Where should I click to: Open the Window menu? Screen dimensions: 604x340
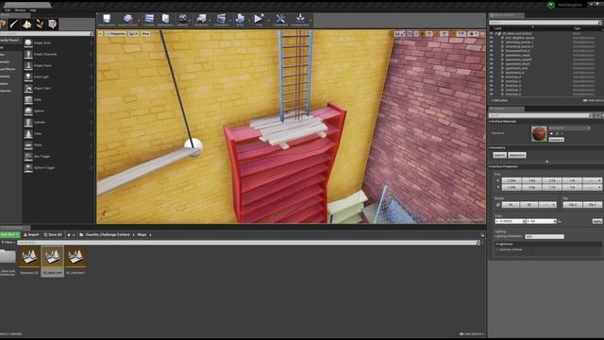20,10
